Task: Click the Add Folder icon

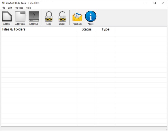Action: tap(20, 16)
